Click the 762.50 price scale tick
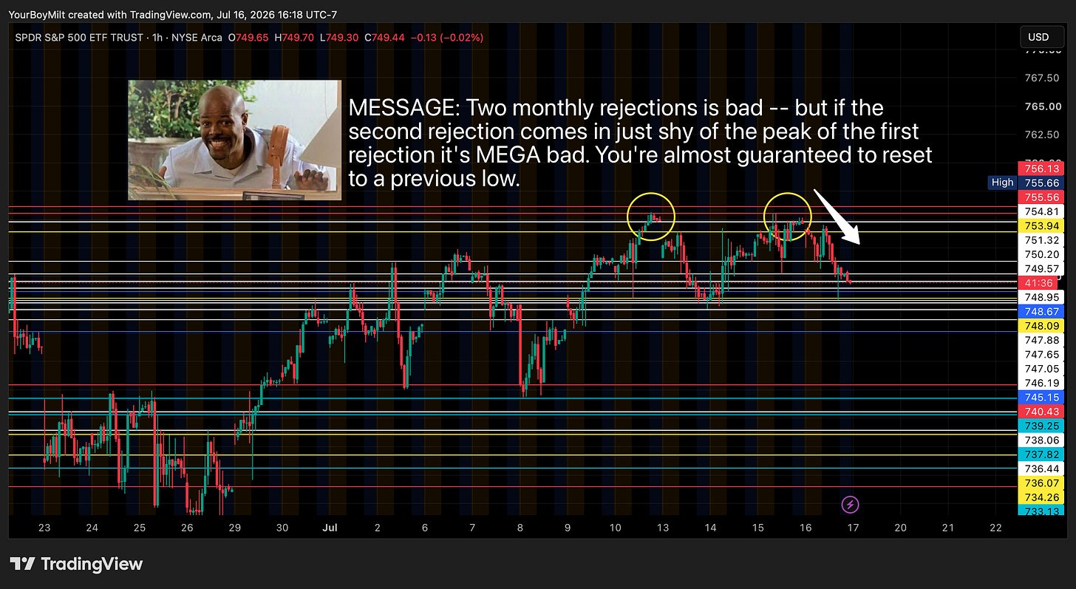The height and width of the screenshot is (589, 1076). coord(1042,134)
